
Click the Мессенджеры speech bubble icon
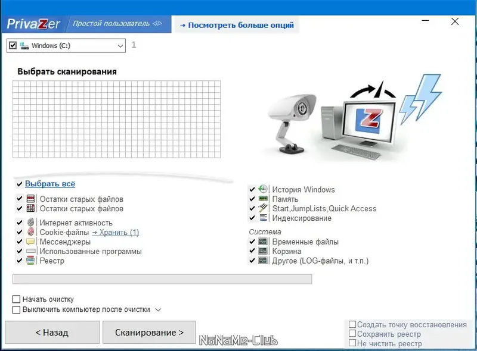click(x=30, y=242)
